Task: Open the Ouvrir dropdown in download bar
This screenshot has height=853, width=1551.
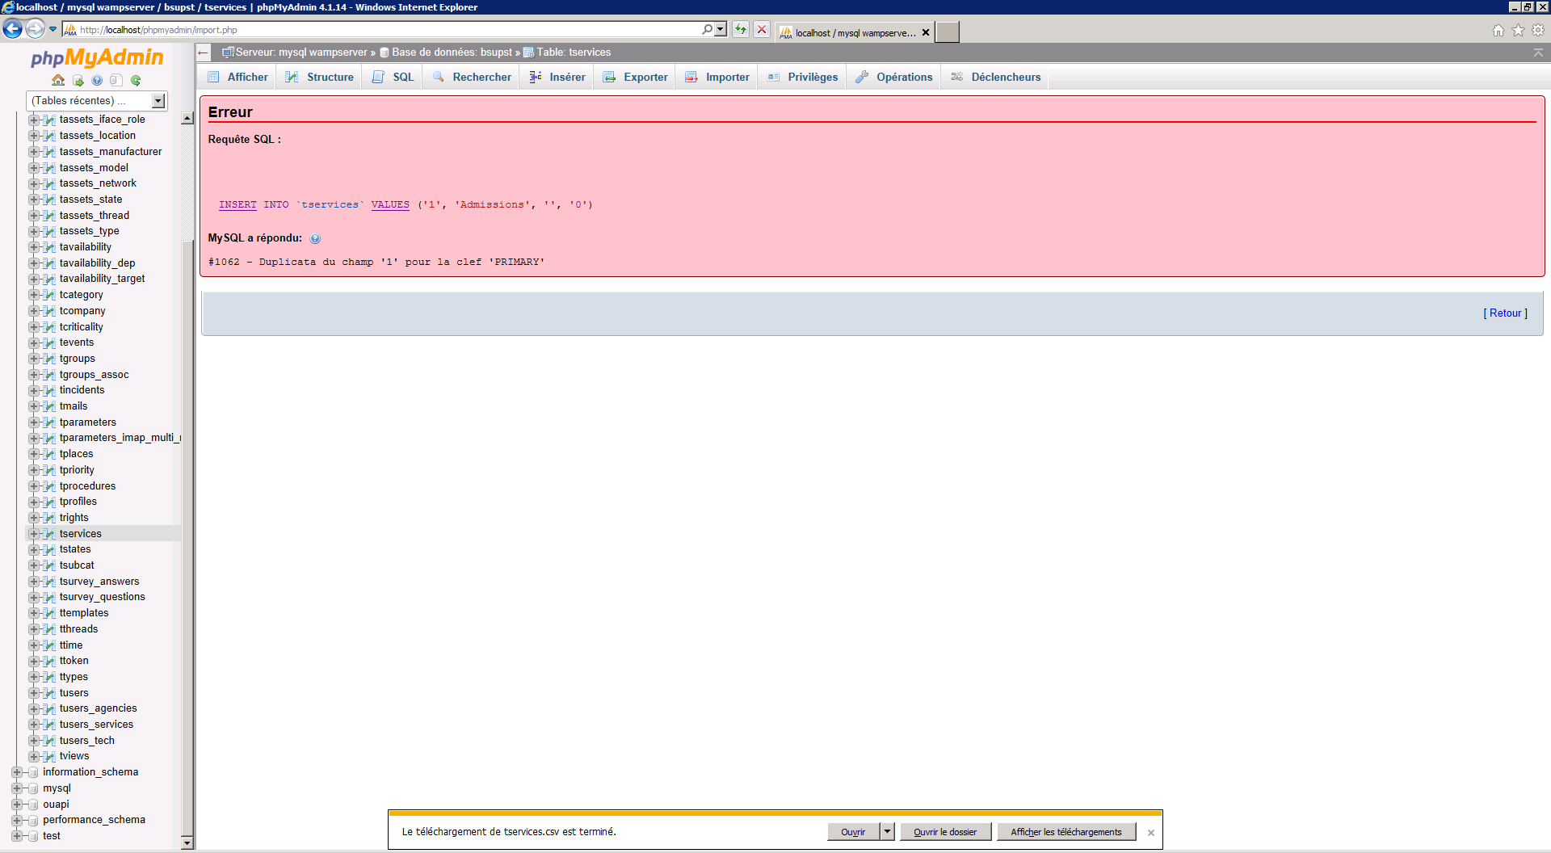Action: tap(887, 831)
